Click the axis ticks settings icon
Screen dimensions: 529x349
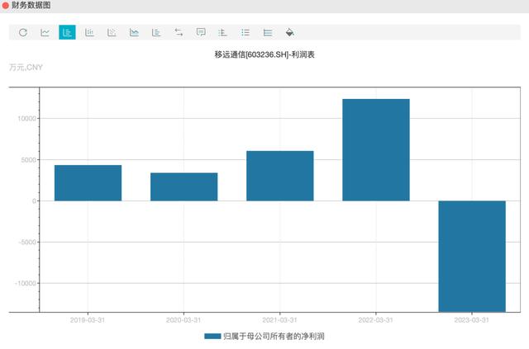[x=223, y=32]
